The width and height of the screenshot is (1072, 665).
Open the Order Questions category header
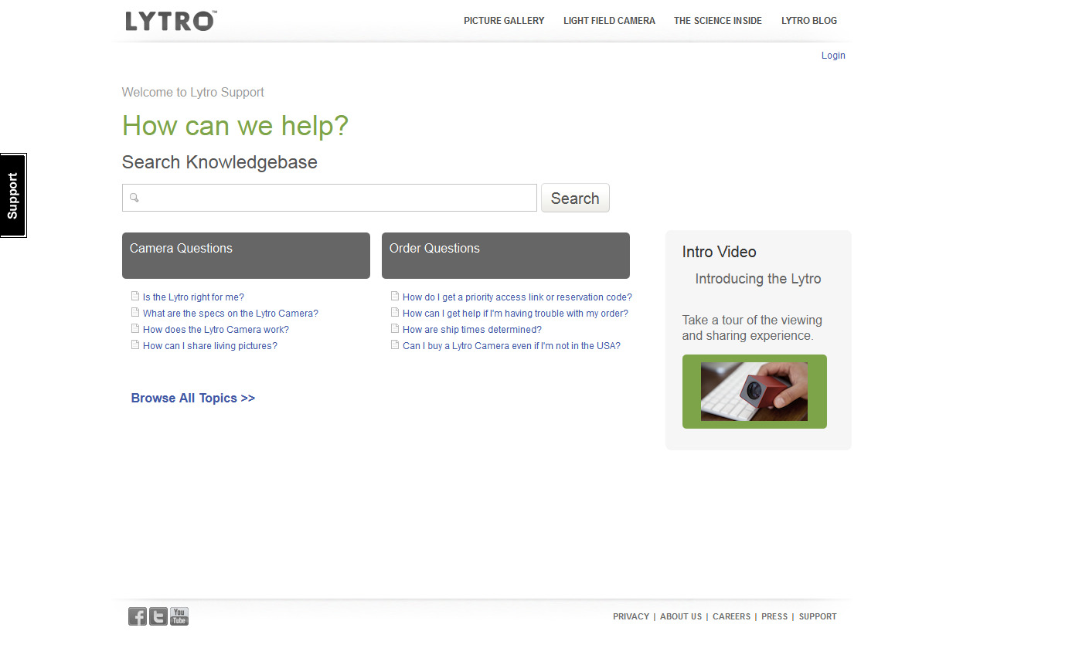[x=505, y=256]
